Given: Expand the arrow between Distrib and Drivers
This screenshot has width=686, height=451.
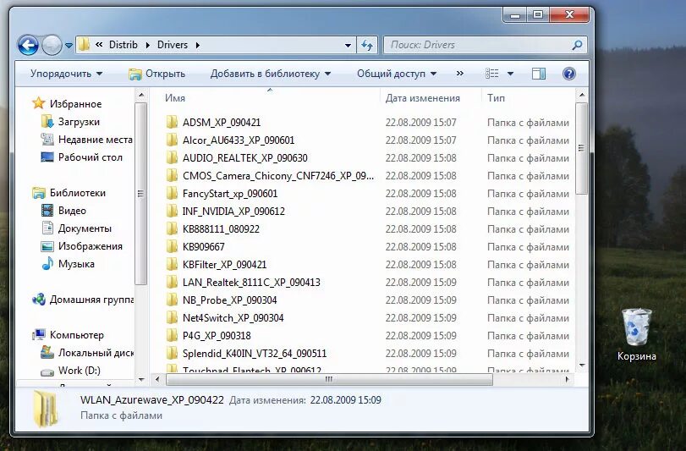Looking at the screenshot, I should 147,45.
